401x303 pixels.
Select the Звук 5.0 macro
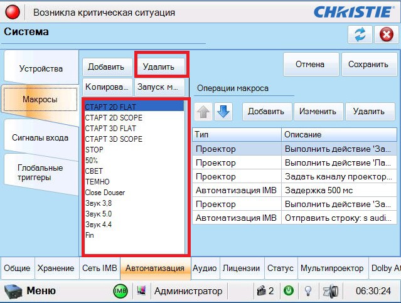134,214
